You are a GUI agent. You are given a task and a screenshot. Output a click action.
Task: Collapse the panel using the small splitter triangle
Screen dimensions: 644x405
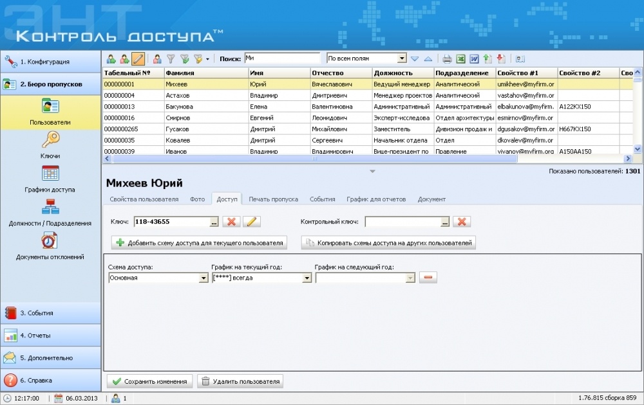[372, 172]
